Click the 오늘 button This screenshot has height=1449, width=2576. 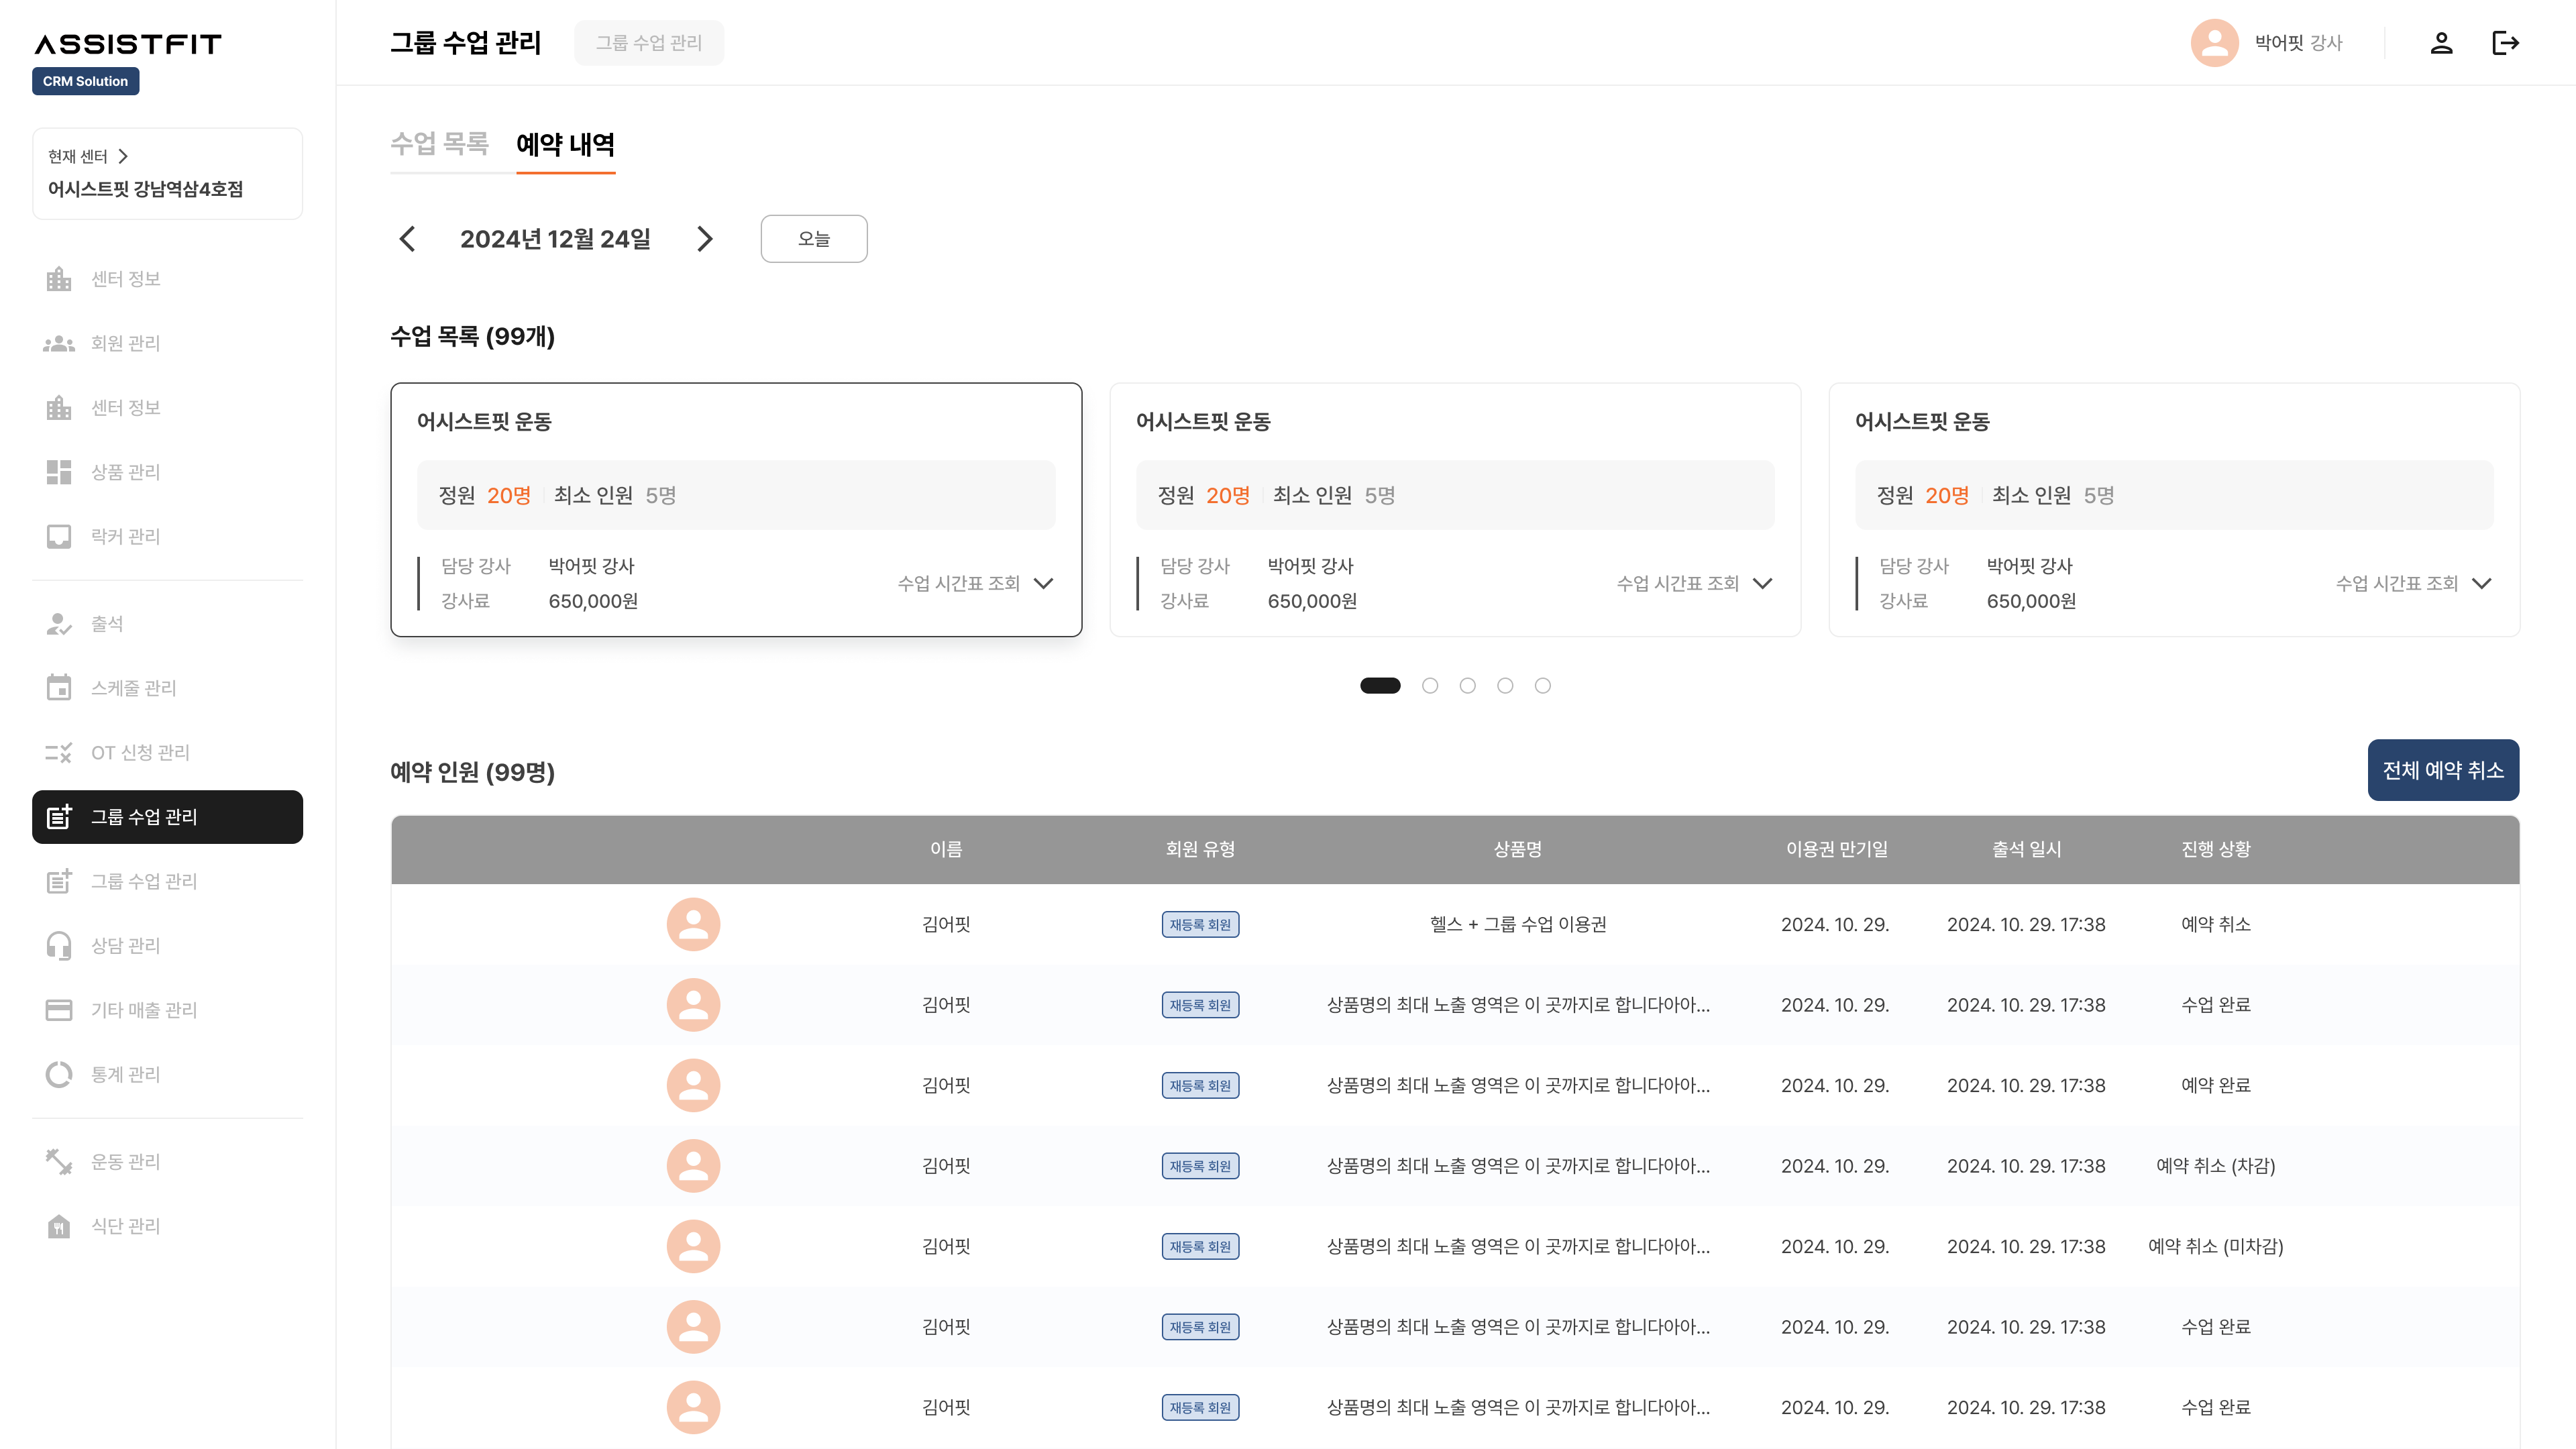813,239
